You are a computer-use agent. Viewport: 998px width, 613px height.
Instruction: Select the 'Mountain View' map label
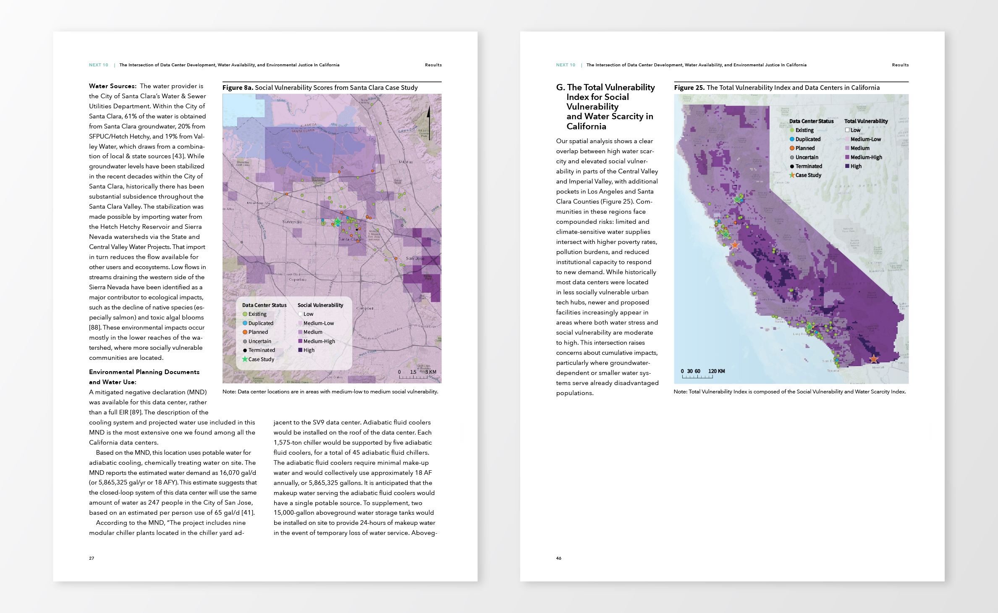[x=260, y=203]
